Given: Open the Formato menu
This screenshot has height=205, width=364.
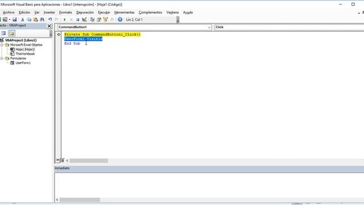Looking at the screenshot, I should pos(65,13).
